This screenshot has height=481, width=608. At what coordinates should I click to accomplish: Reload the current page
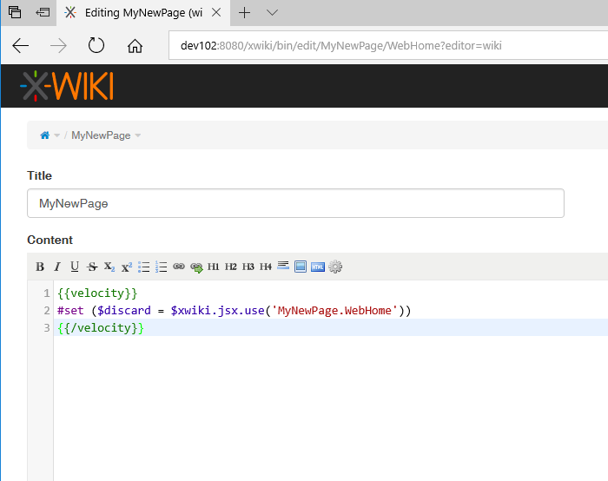(96, 45)
